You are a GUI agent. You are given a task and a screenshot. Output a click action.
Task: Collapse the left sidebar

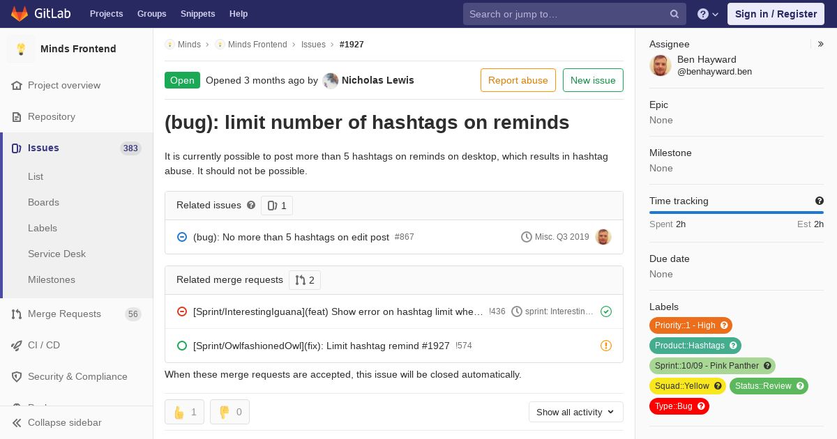(x=64, y=422)
